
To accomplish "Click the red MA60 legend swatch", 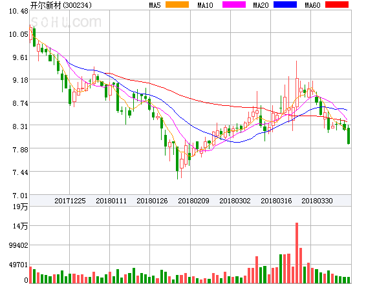I will click(x=337, y=5).
